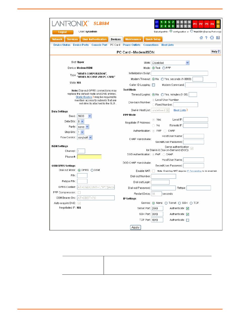Click the A power supply indicator
The image size is (240, 319).
pos(218,22)
